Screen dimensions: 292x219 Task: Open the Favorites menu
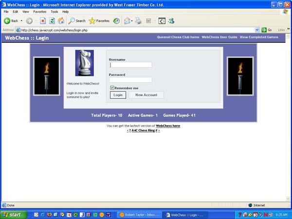pyautogui.click(x=40, y=12)
